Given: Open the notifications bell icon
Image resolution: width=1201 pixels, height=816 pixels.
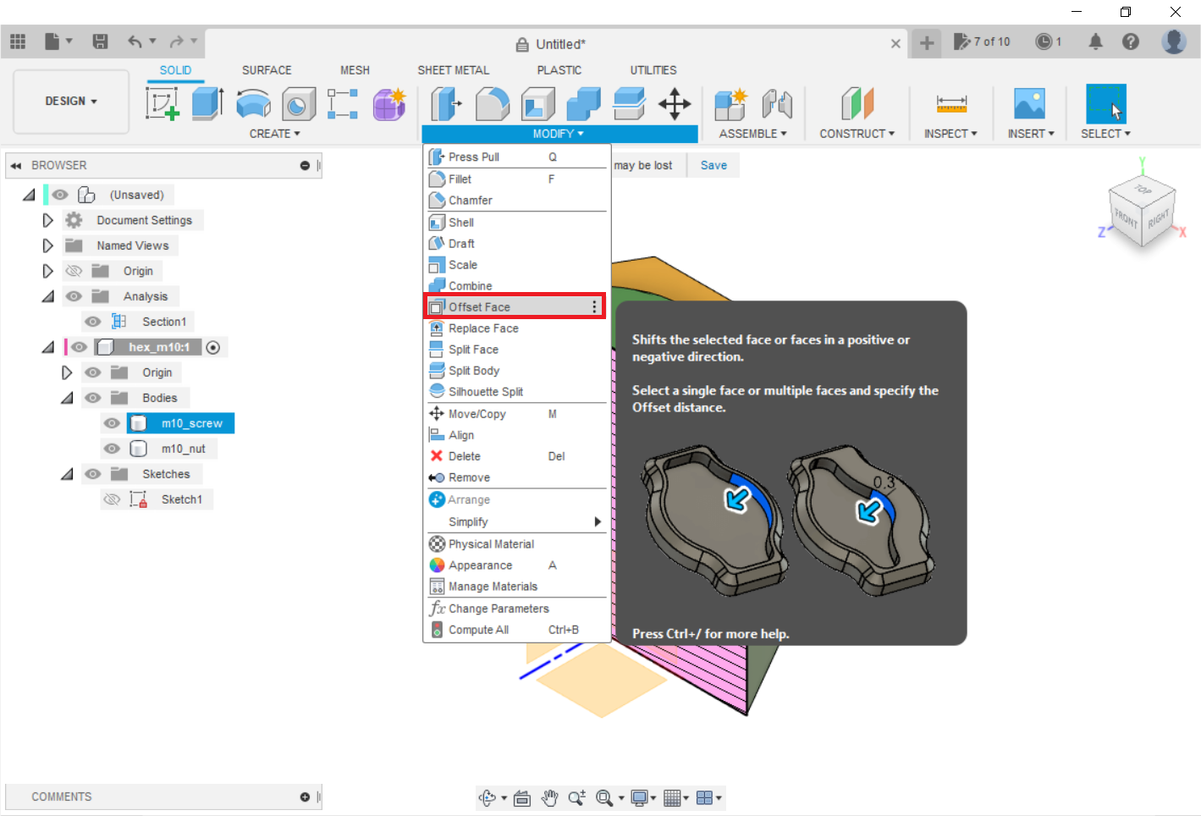Looking at the screenshot, I should coord(1095,41).
